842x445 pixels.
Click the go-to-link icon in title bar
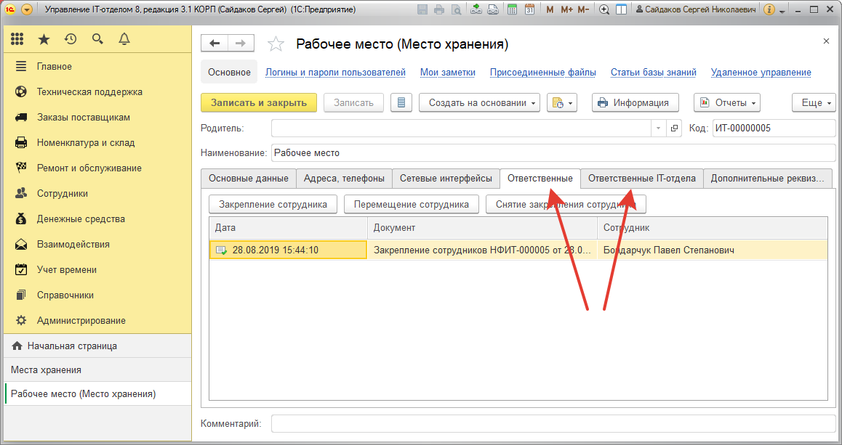493,9
